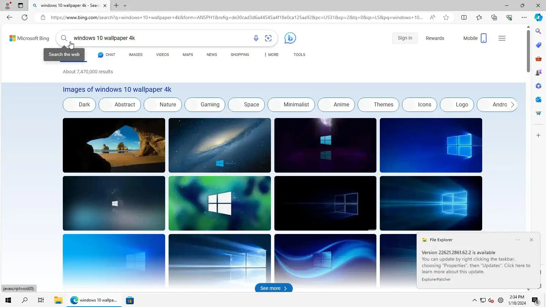Open Copilot in the Edge sidebar

tap(538, 17)
